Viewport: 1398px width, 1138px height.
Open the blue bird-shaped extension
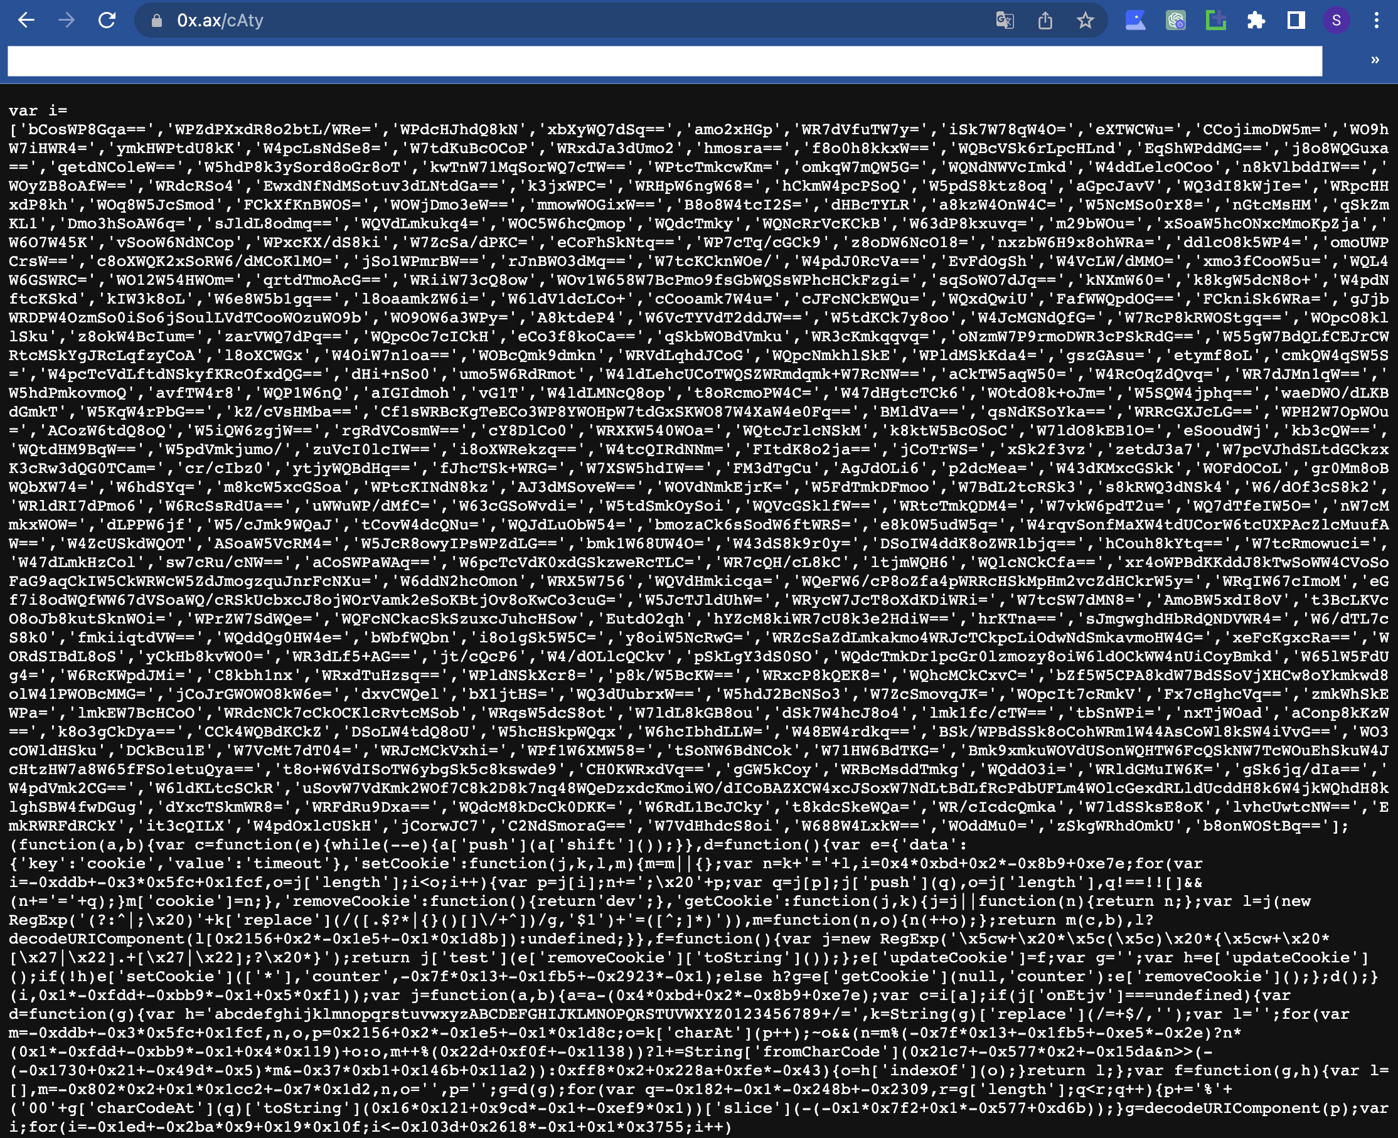[1136, 21]
